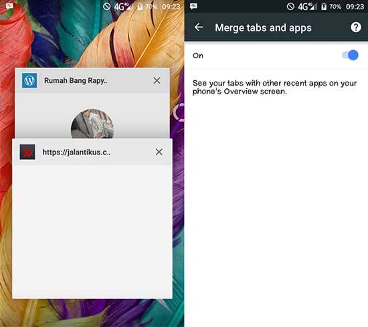Click the Merge tabs and apps page title
The width and height of the screenshot is (368, 327).
pyautogui.click(x=263, y=27)
